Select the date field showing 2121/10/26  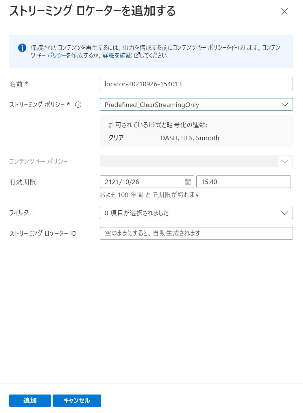[x=139, y=182]
